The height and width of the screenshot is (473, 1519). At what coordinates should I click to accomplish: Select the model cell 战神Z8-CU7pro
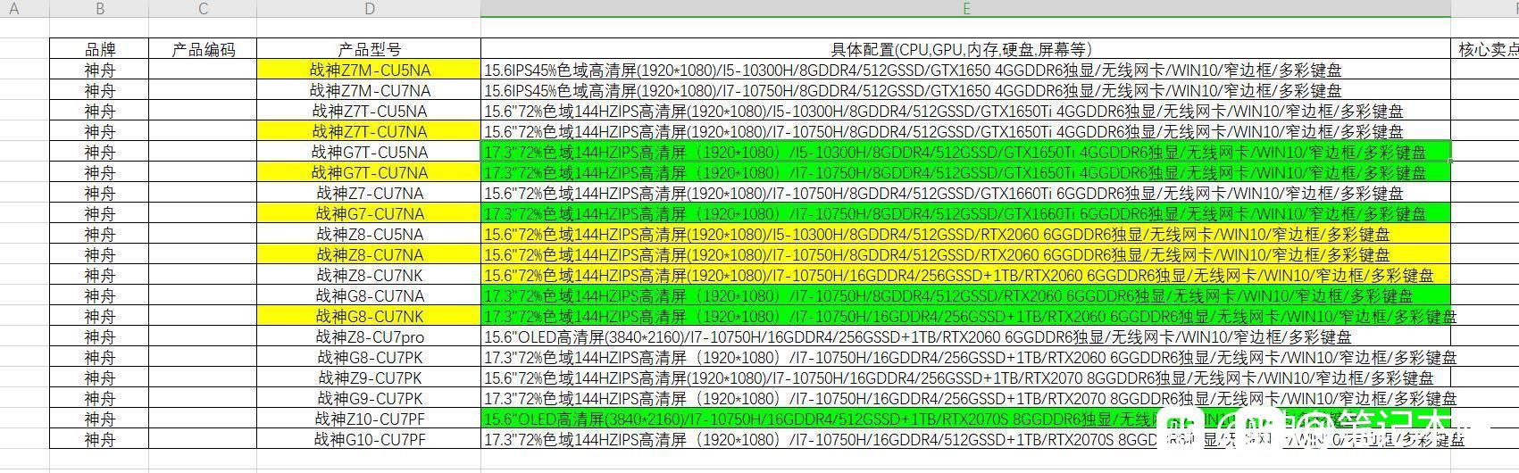click(369, 336)
